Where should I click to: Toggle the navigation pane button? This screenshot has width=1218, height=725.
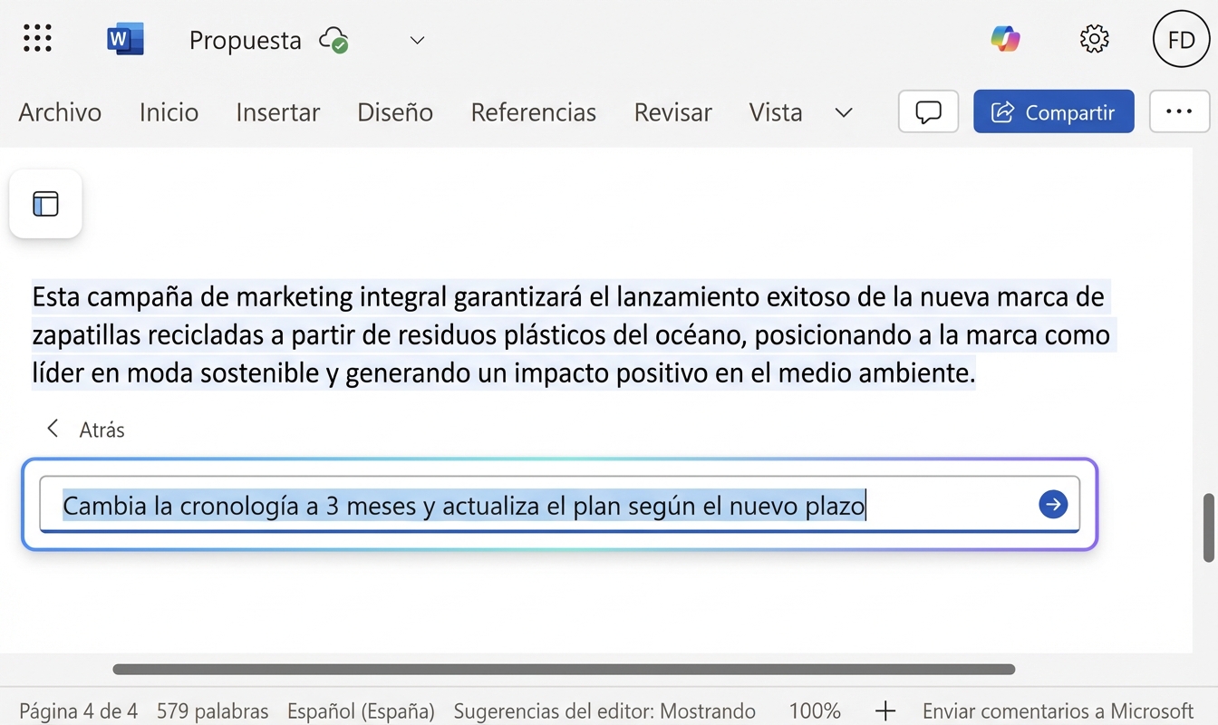coord(45,204)
